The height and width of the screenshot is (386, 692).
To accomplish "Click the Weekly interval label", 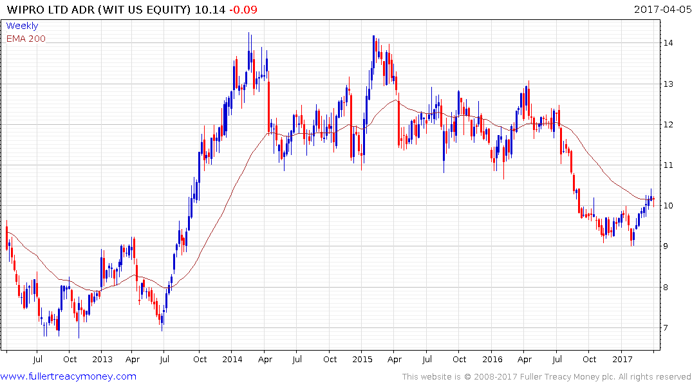I will [22, 26].
